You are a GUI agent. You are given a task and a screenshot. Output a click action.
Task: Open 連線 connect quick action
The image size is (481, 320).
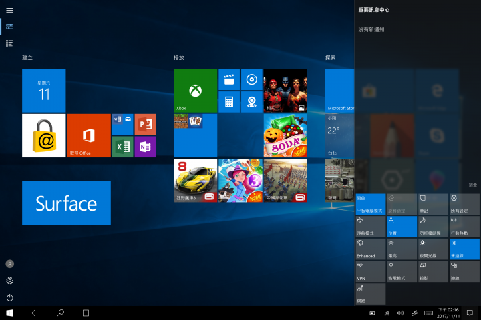click(x=464, y=271)
